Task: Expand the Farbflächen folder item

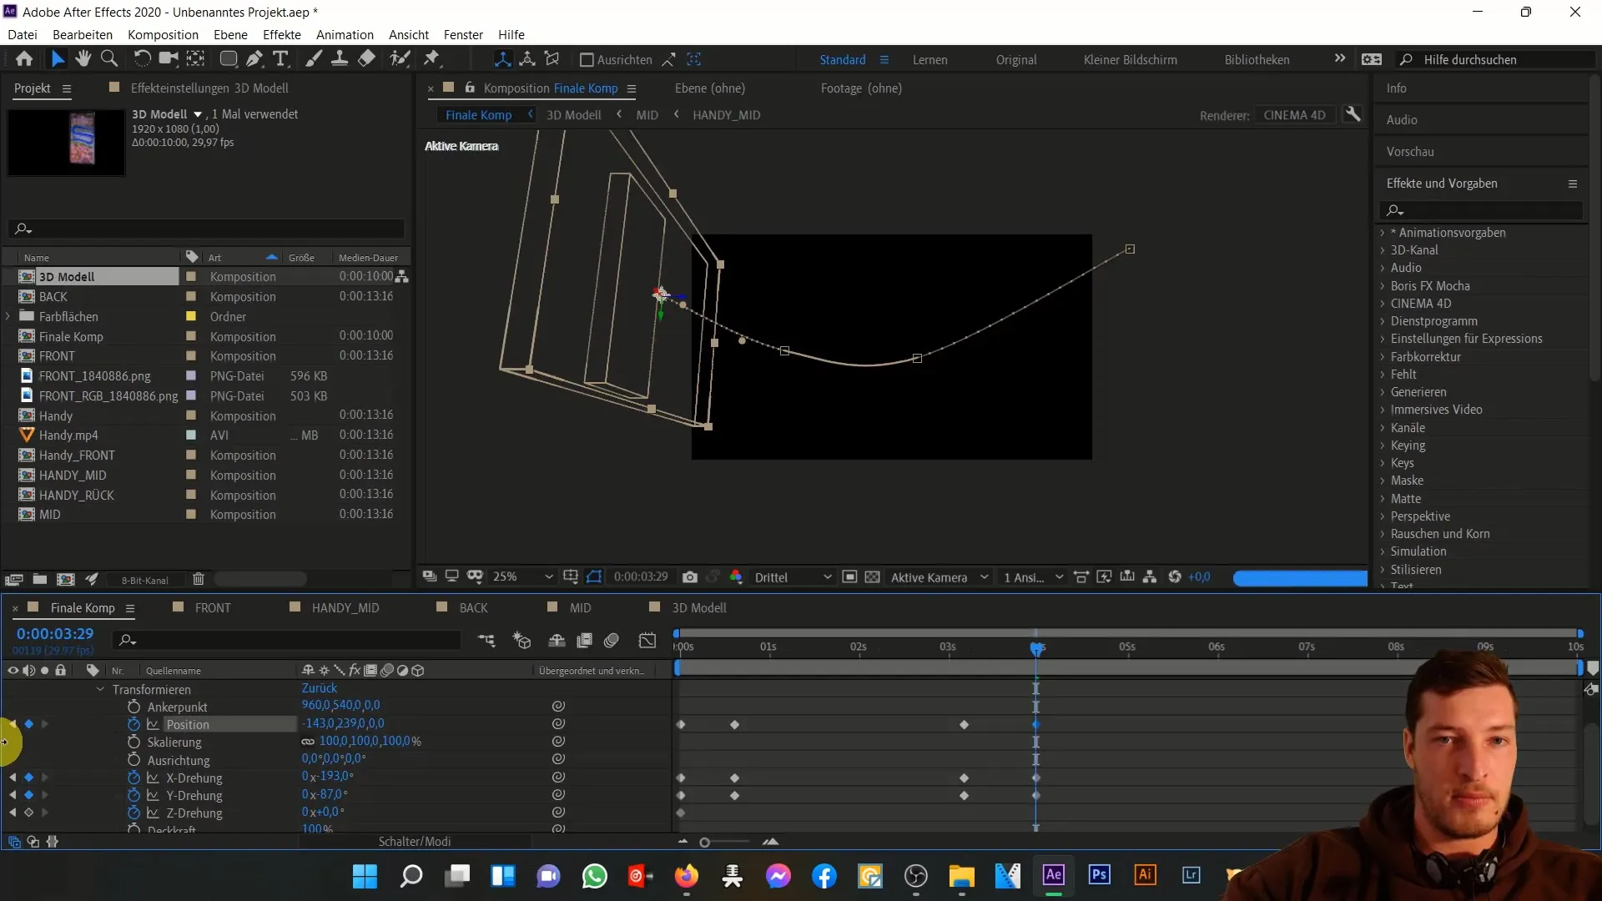Action: click(x=9, y=317)
